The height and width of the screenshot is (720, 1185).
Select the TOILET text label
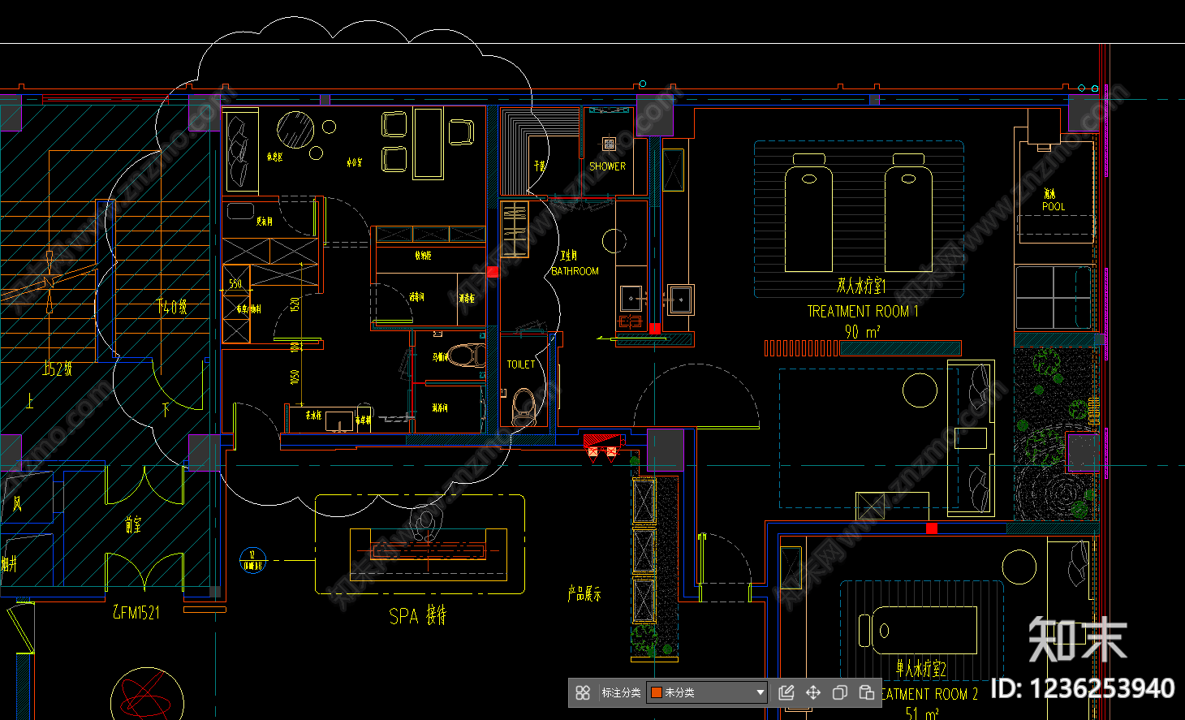pos(521,364)
